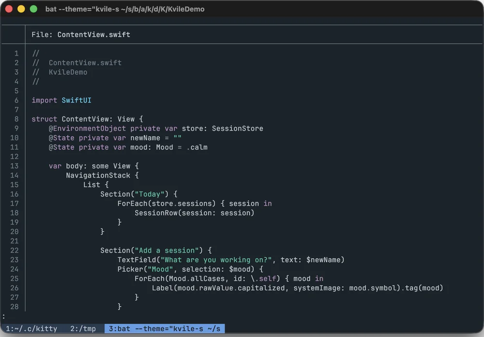This screenshot has width=484, height=337.
Task: Click the window title starting 'bat --theme='
Action: click(125, 9)
